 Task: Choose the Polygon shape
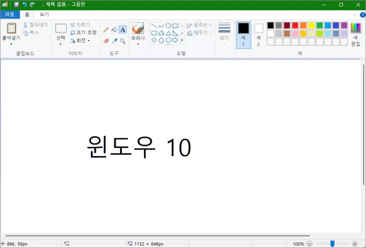[x=161, y=33]
